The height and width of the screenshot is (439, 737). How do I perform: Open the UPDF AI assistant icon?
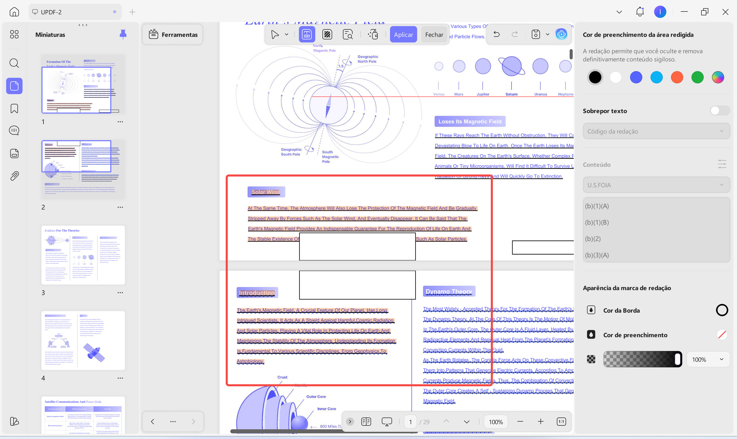[561, 34]
